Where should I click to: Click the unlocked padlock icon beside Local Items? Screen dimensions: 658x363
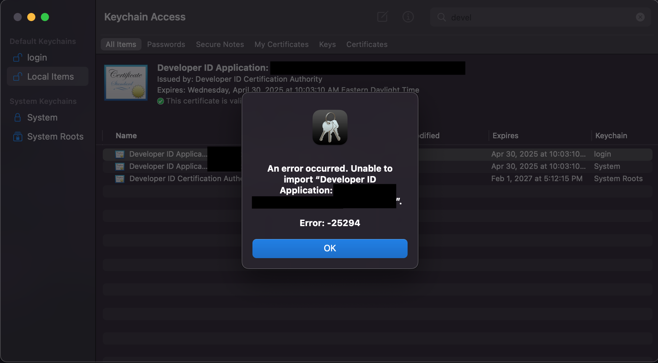tap(18, 77)
